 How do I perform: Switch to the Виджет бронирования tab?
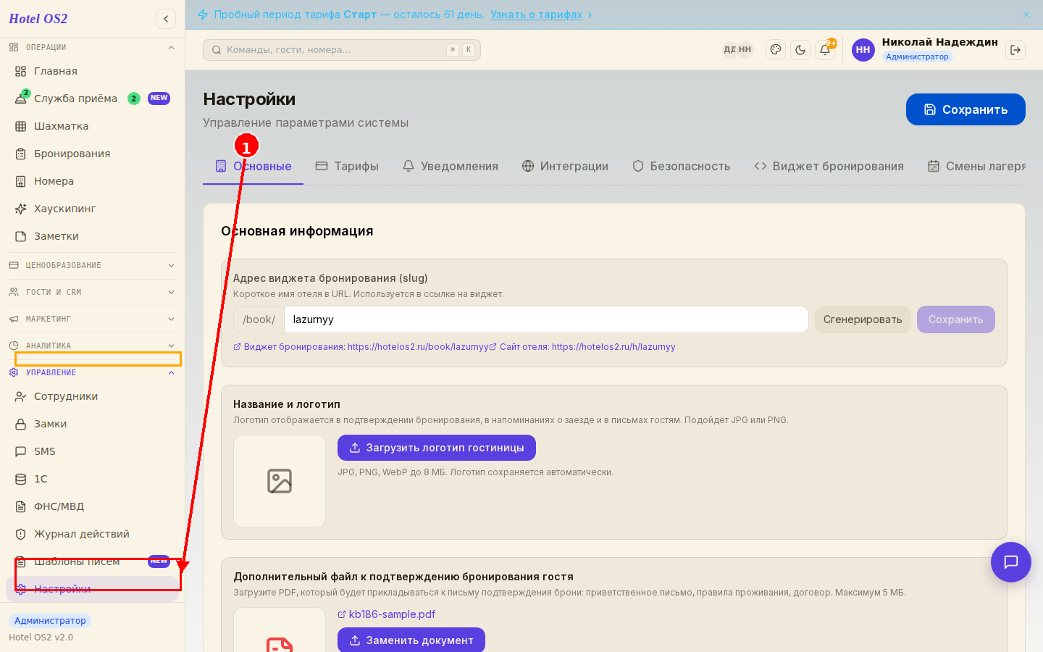click(x=829, y=166)
